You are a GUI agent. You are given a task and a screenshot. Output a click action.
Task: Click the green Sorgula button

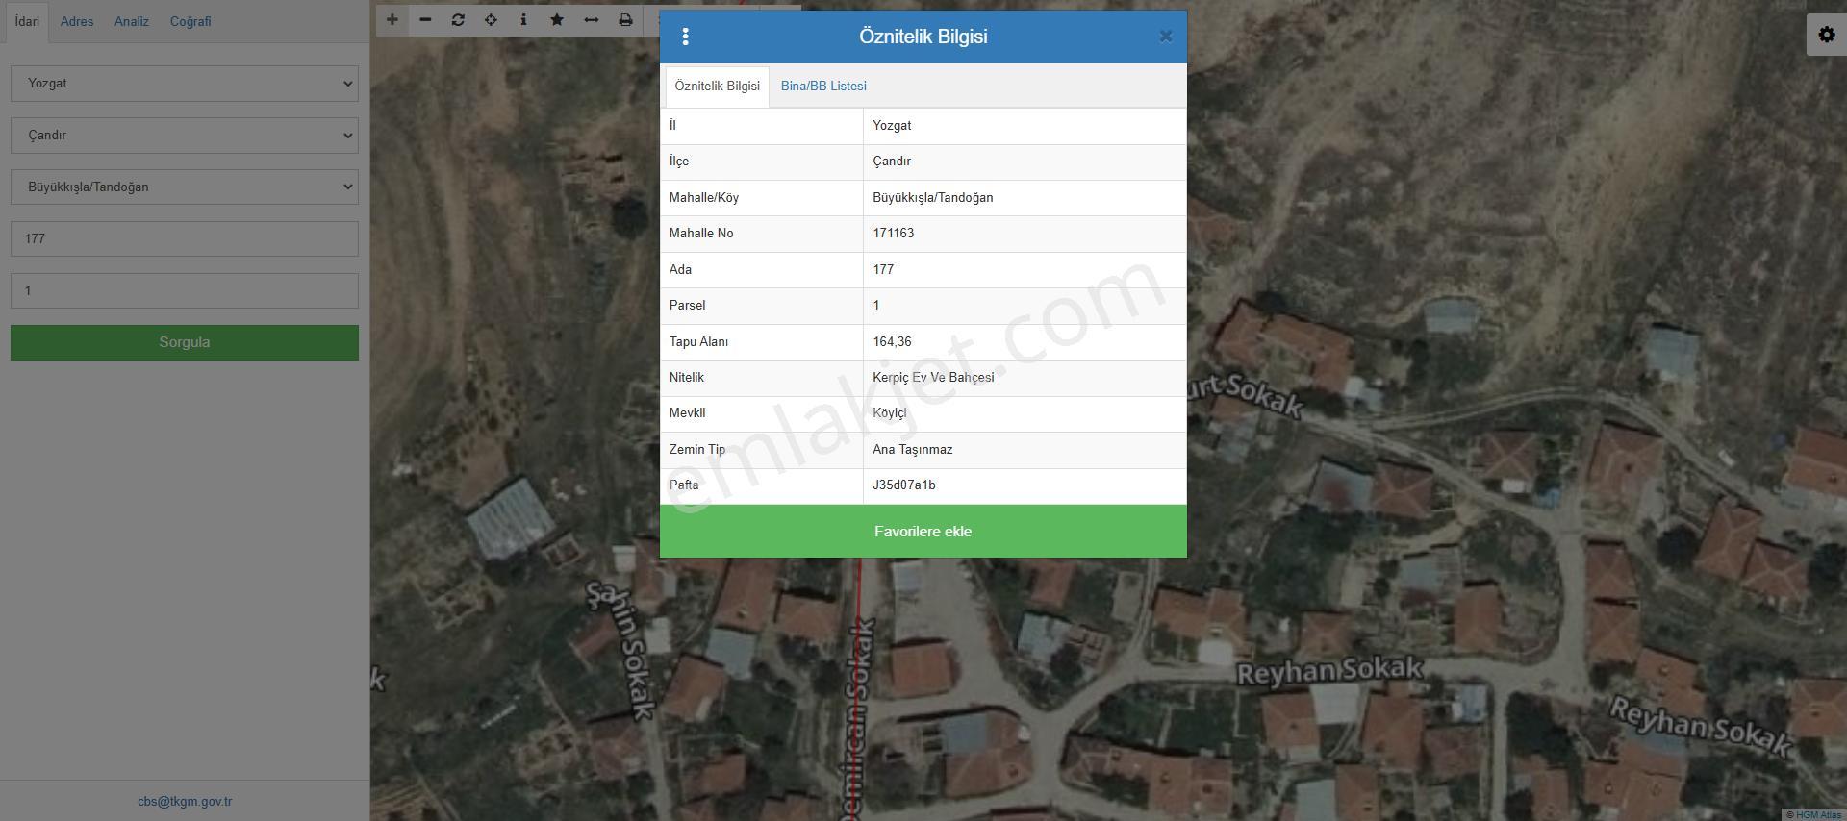coord(185,342)
